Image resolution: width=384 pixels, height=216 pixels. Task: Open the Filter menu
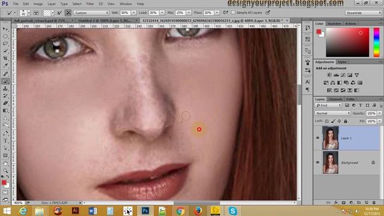[90, 4]
